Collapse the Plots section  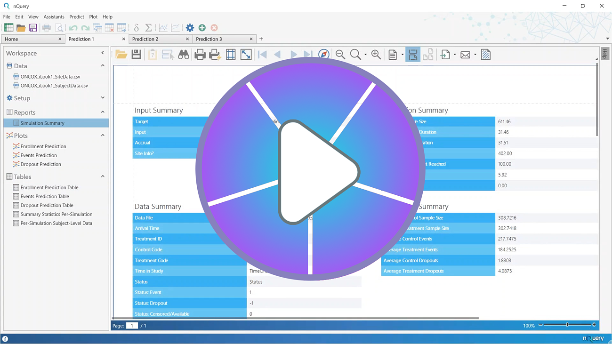click(x=103, y=136)
